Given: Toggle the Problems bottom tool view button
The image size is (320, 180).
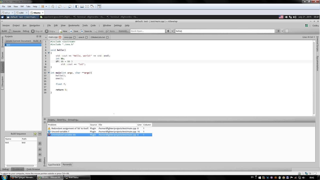Looking at the screenshot, I should (x=17, y=169).
